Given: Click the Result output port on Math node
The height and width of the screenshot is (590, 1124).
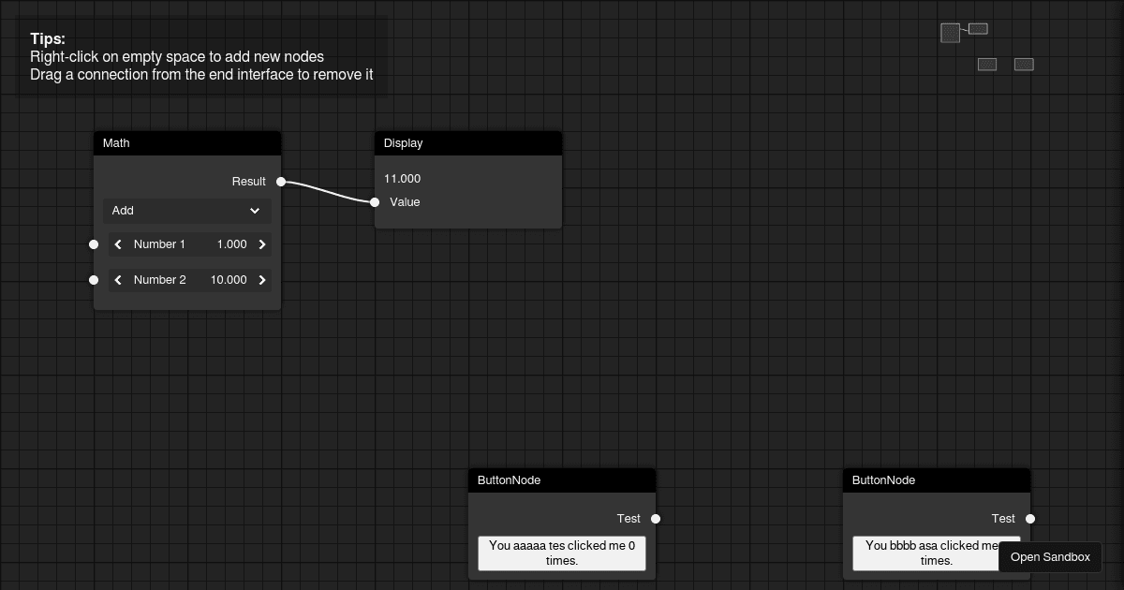Looking at the screenshot, I should click(280, 182).
